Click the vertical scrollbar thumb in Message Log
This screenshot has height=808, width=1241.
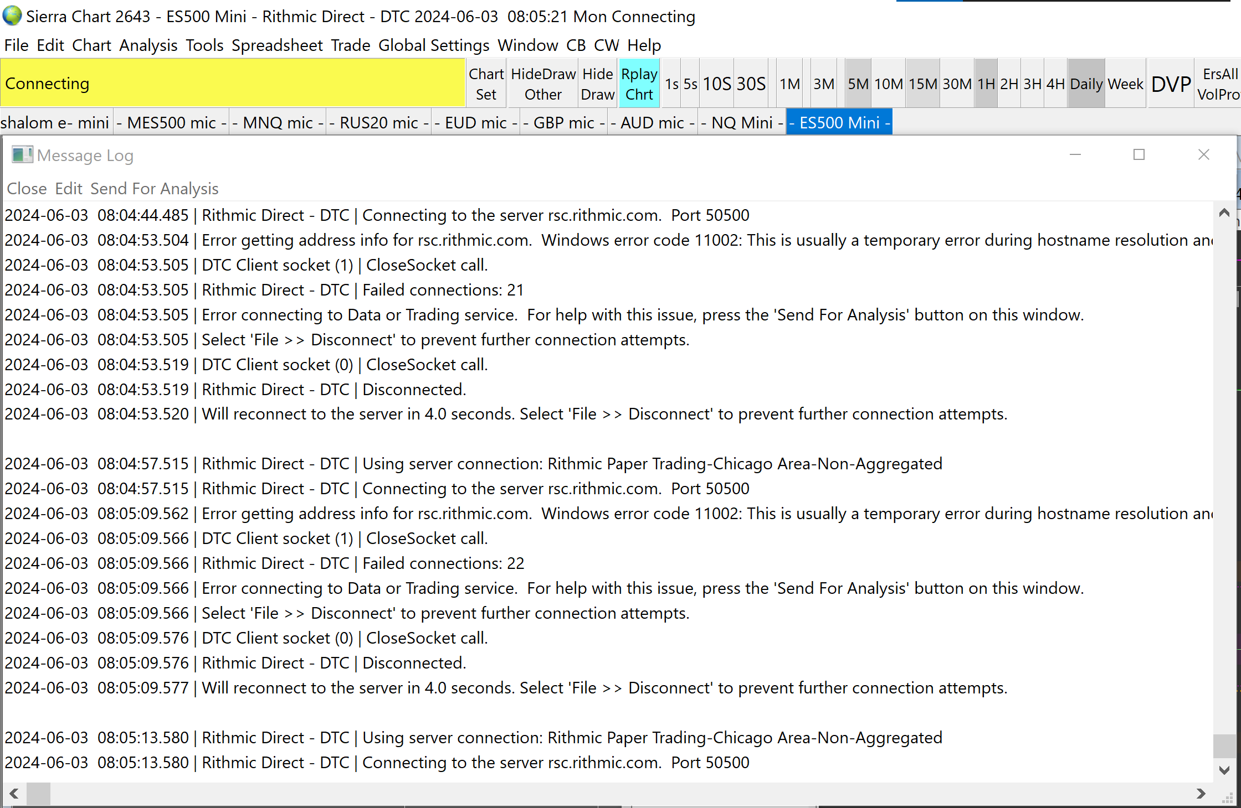coord(1224,745)
